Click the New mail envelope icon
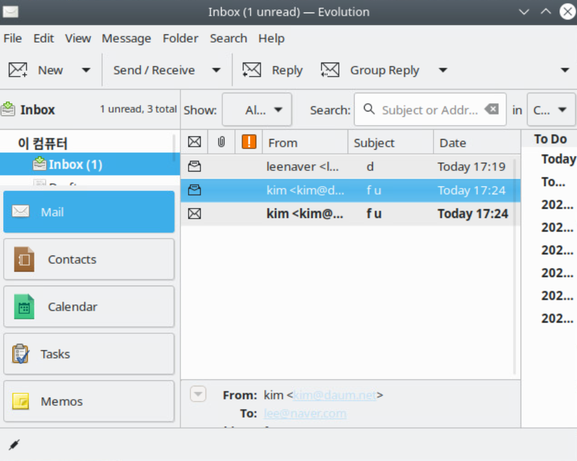The width and height of the screenshot is (577, 461). click(18, 70)
